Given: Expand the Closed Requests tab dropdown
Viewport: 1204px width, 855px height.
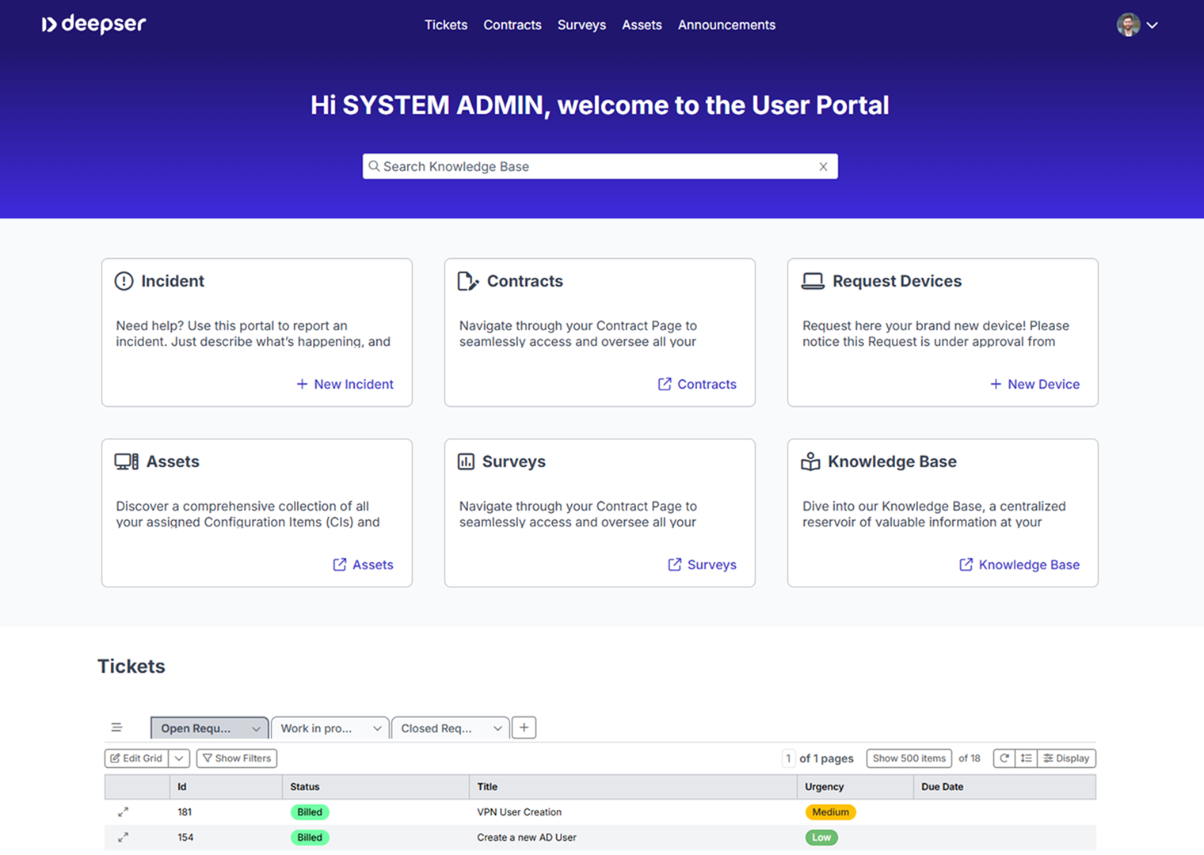Looking at the screenshot, I should pyautogui.click(x=497, y=728).
